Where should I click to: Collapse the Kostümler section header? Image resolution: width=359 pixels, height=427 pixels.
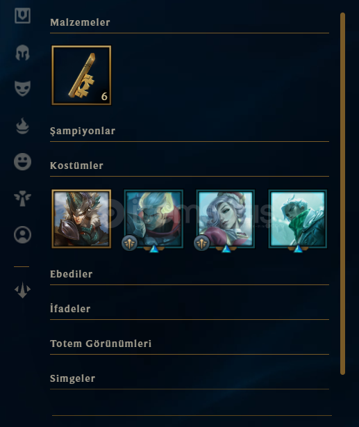point(76,166)
